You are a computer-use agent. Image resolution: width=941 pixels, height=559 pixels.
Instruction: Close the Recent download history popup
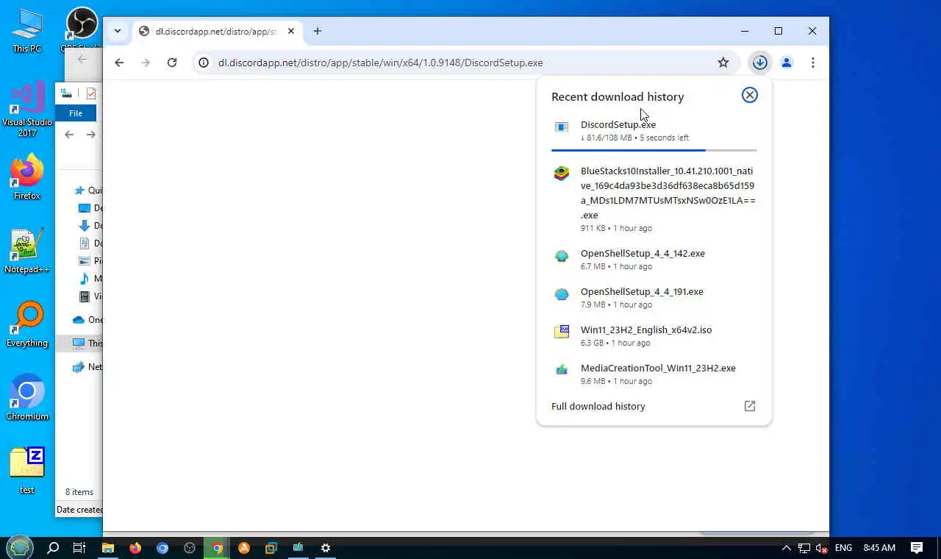(x=749, y=95)
